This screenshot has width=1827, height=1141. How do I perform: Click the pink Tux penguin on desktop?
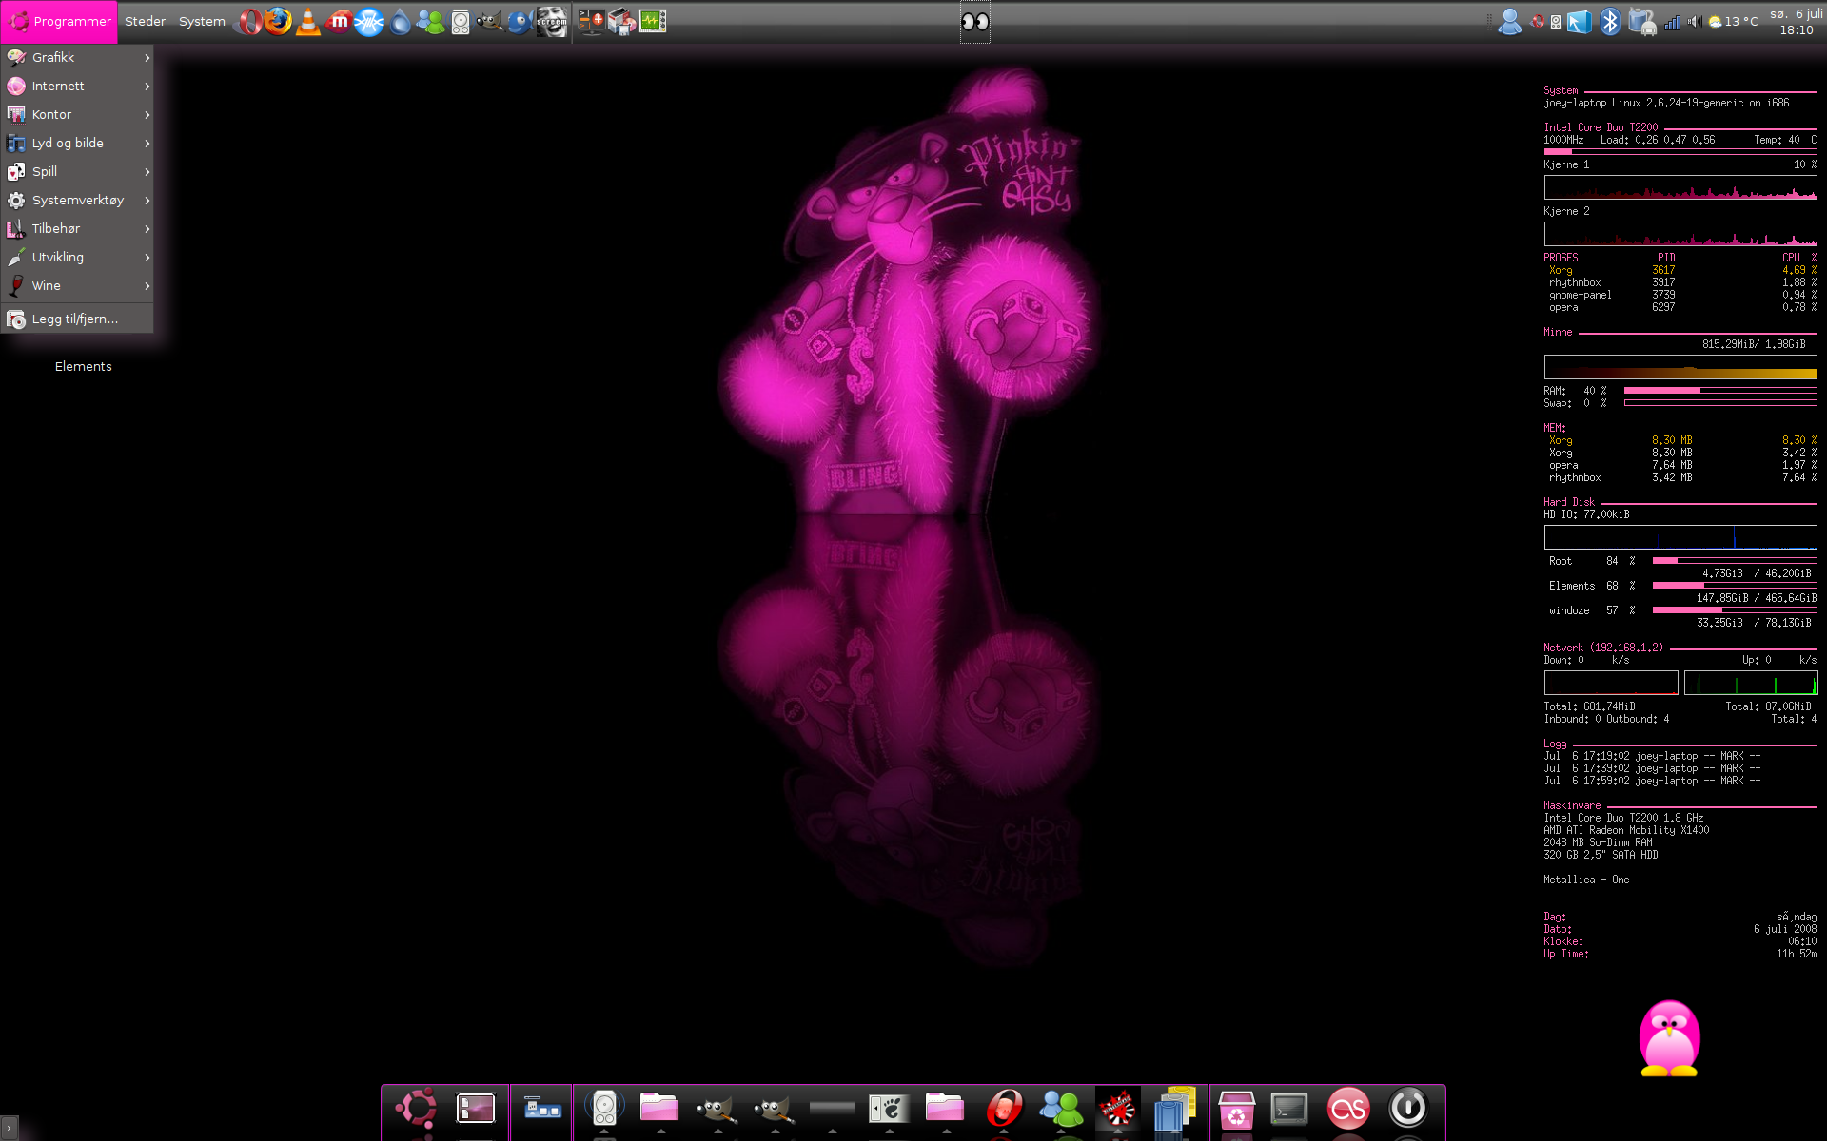click(1669, 1038)
